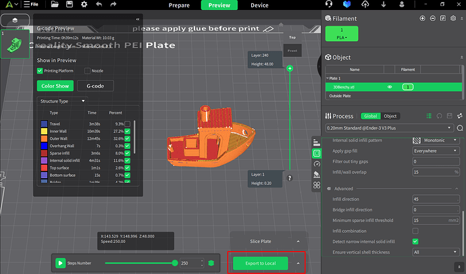Open the user account icon

[402, 4]
